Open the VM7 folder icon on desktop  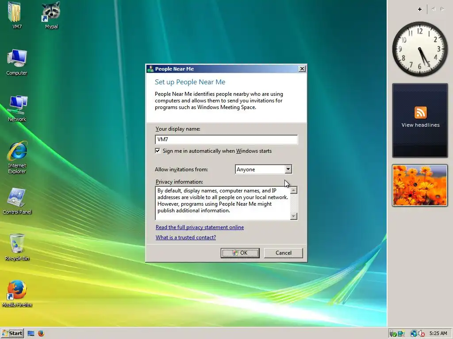15,12
